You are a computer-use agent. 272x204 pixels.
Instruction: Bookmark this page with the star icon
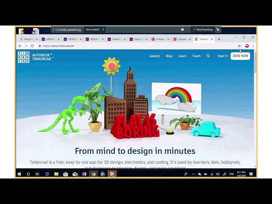(x=239, y=46)
